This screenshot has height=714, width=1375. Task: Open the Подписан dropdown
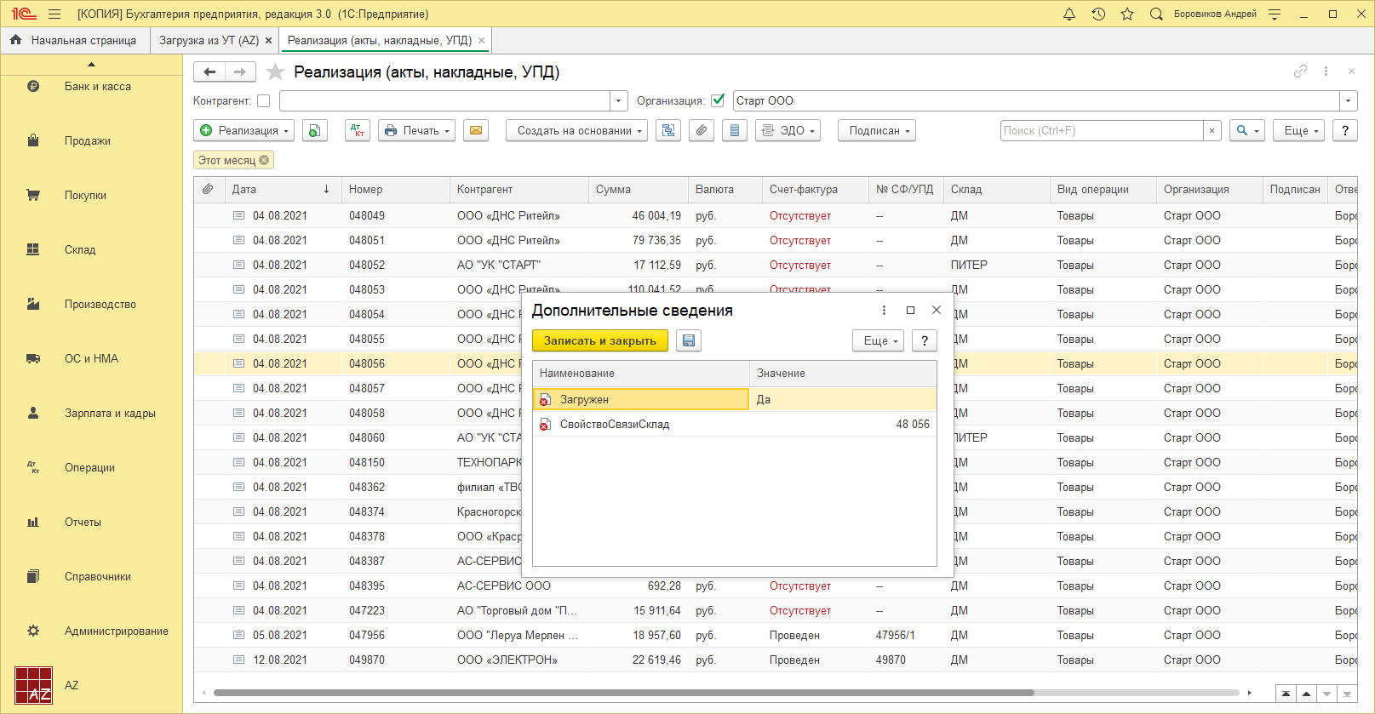(x=876, y=130)
